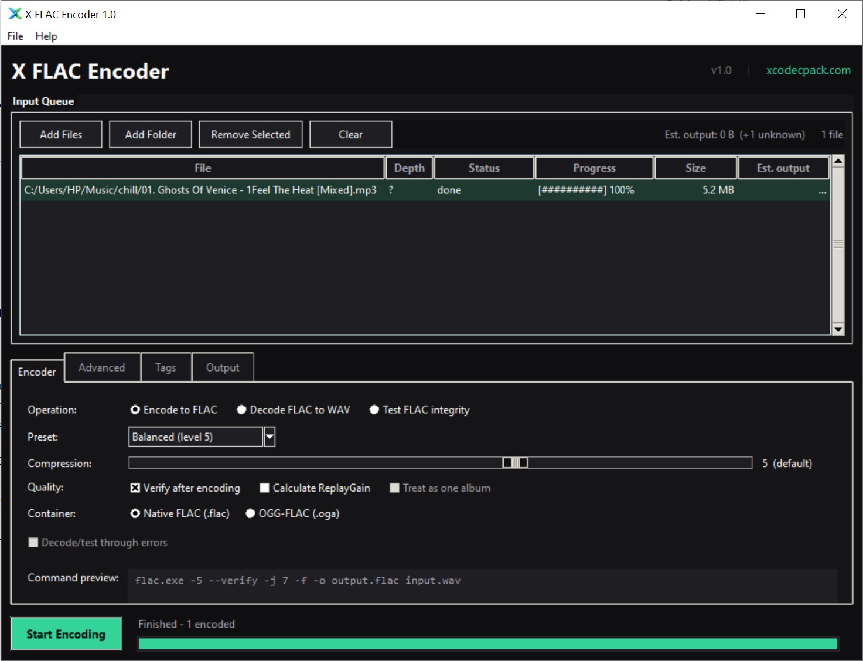Screen dimensions: 863x661
Task: Go to the Output tab
Action: 223,367
